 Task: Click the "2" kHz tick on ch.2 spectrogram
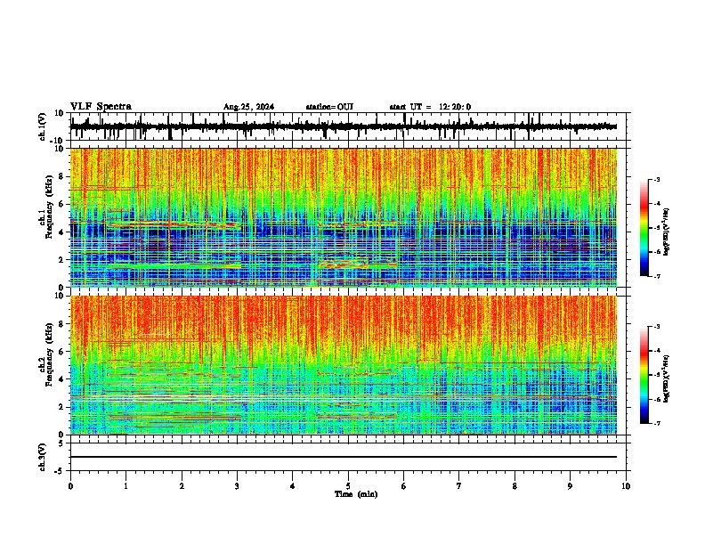pos(62,407)
